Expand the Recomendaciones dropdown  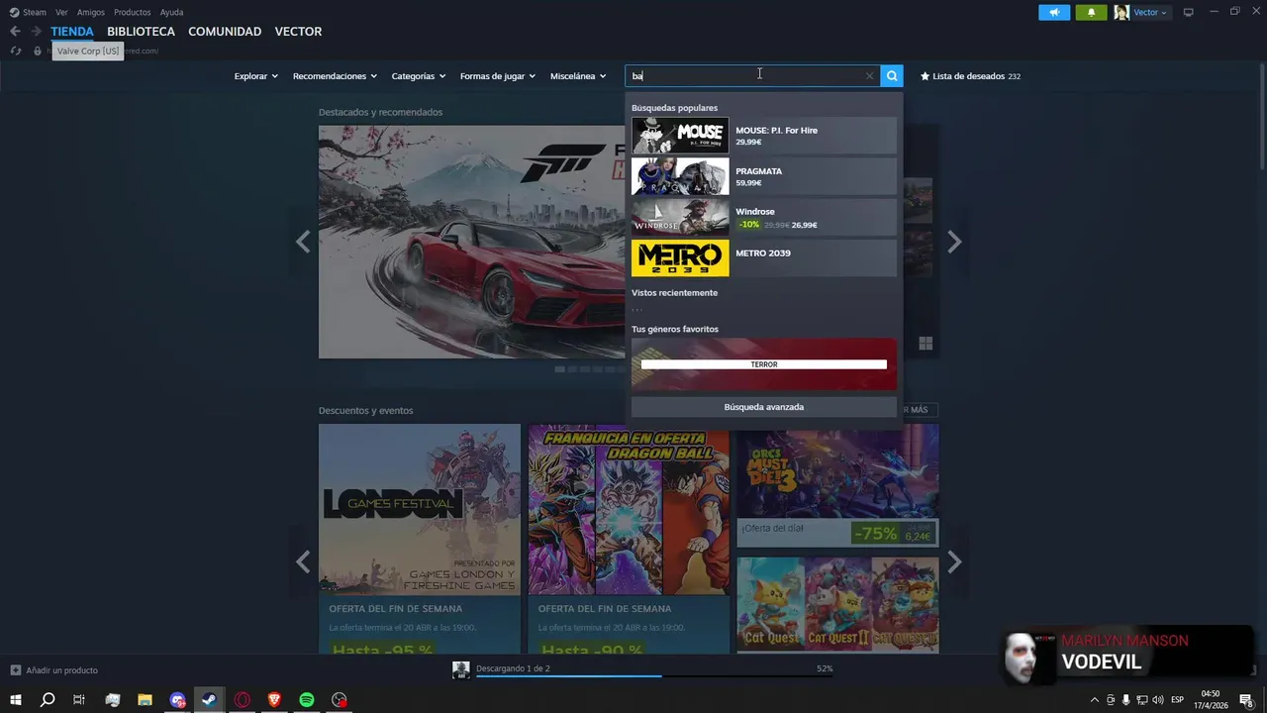pos(336,76)
